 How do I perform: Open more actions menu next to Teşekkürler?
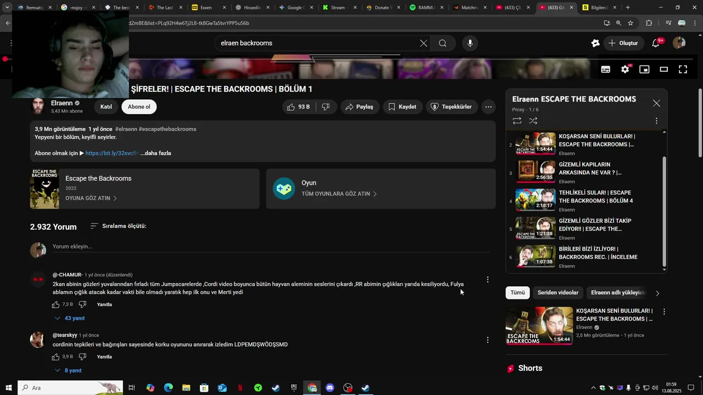[x=488, y=107]
